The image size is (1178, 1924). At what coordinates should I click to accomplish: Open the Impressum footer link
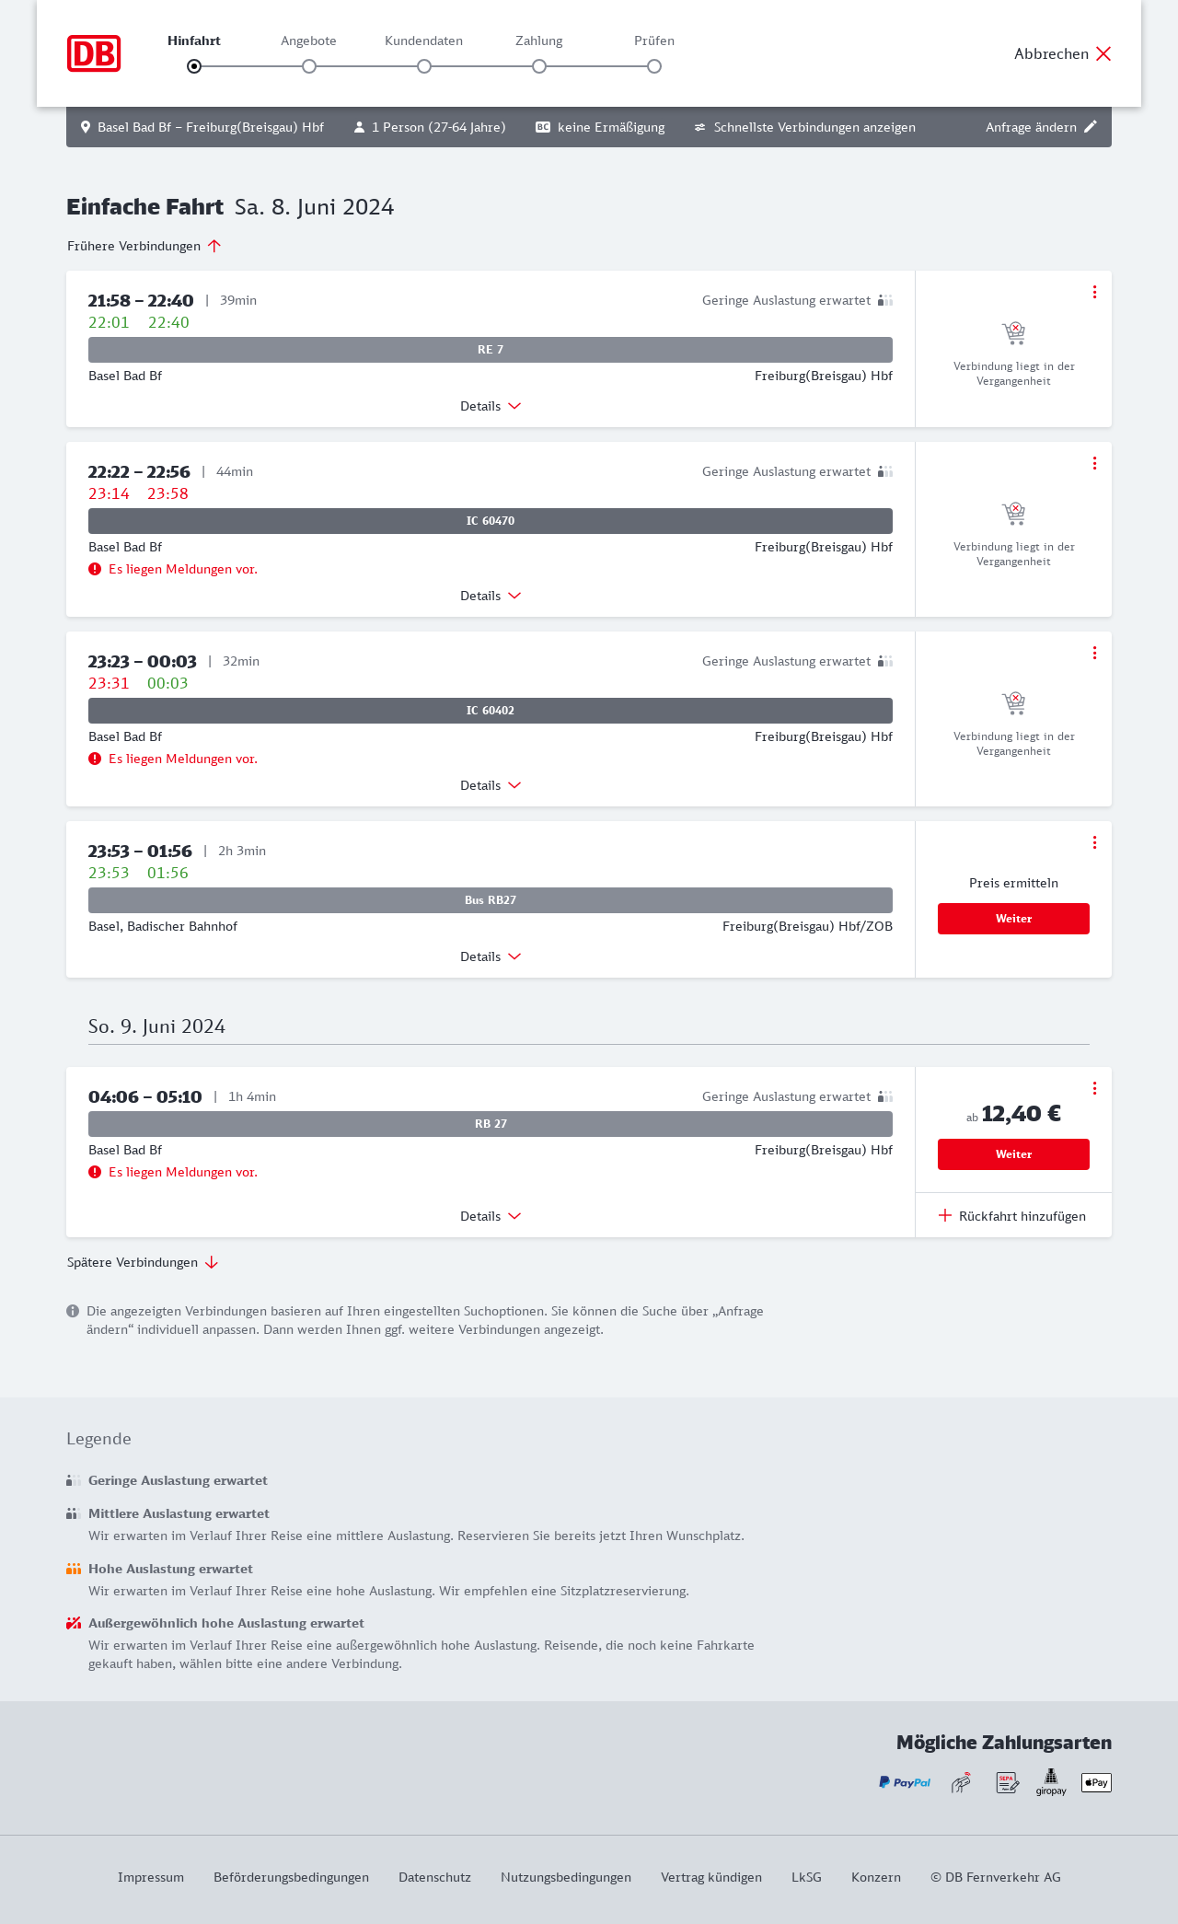[x=151, y=1877]
